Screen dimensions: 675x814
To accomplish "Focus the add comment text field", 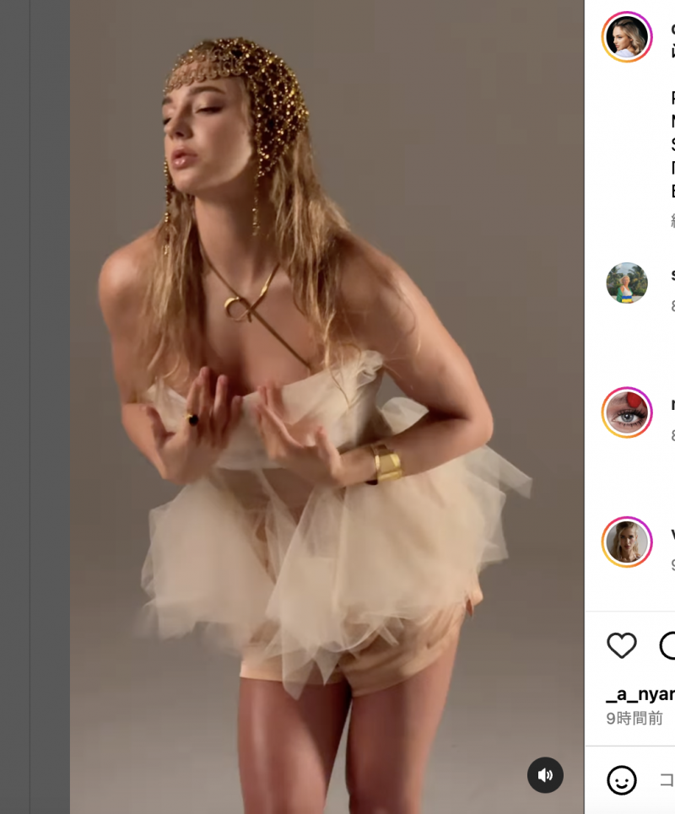I will pos(667,779).
